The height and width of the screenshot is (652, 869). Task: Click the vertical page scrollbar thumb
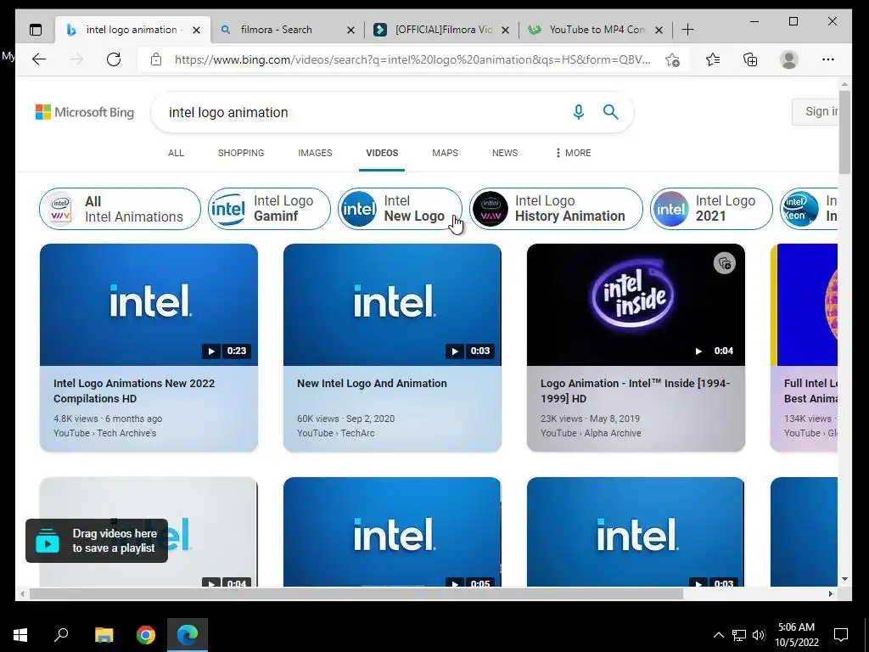844,132
